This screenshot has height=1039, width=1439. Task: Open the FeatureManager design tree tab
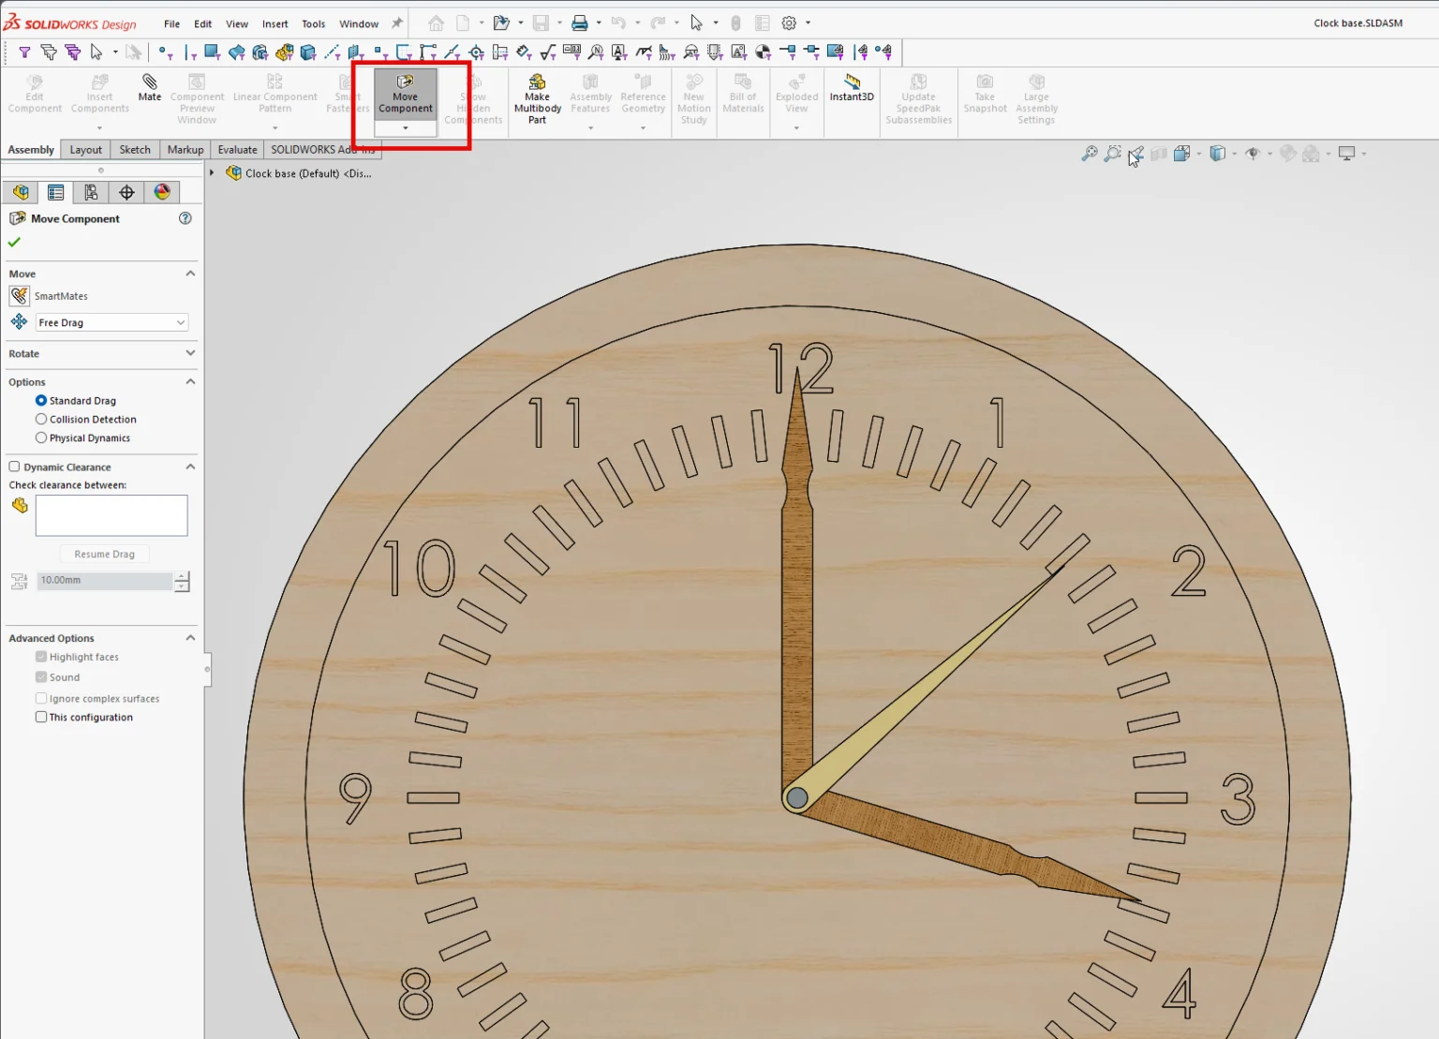[x=21, y=192]
